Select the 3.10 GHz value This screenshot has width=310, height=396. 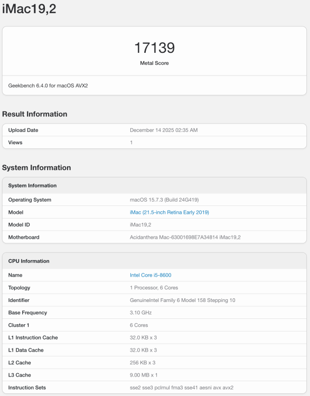tap(140, 313)
